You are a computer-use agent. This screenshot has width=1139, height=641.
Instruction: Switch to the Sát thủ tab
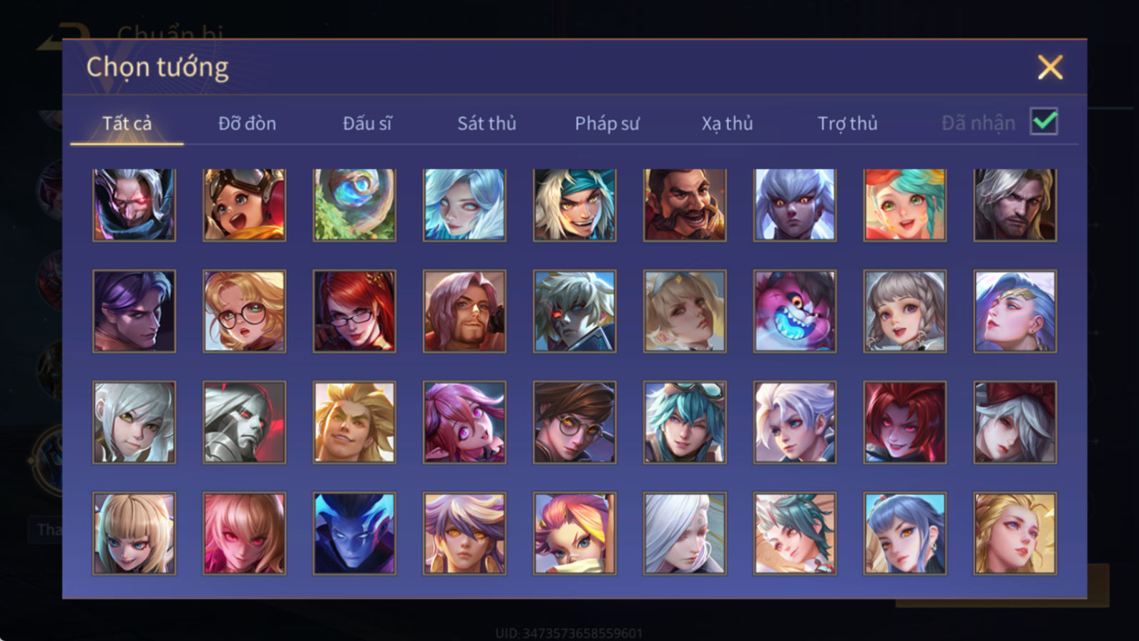click(487, 123)
